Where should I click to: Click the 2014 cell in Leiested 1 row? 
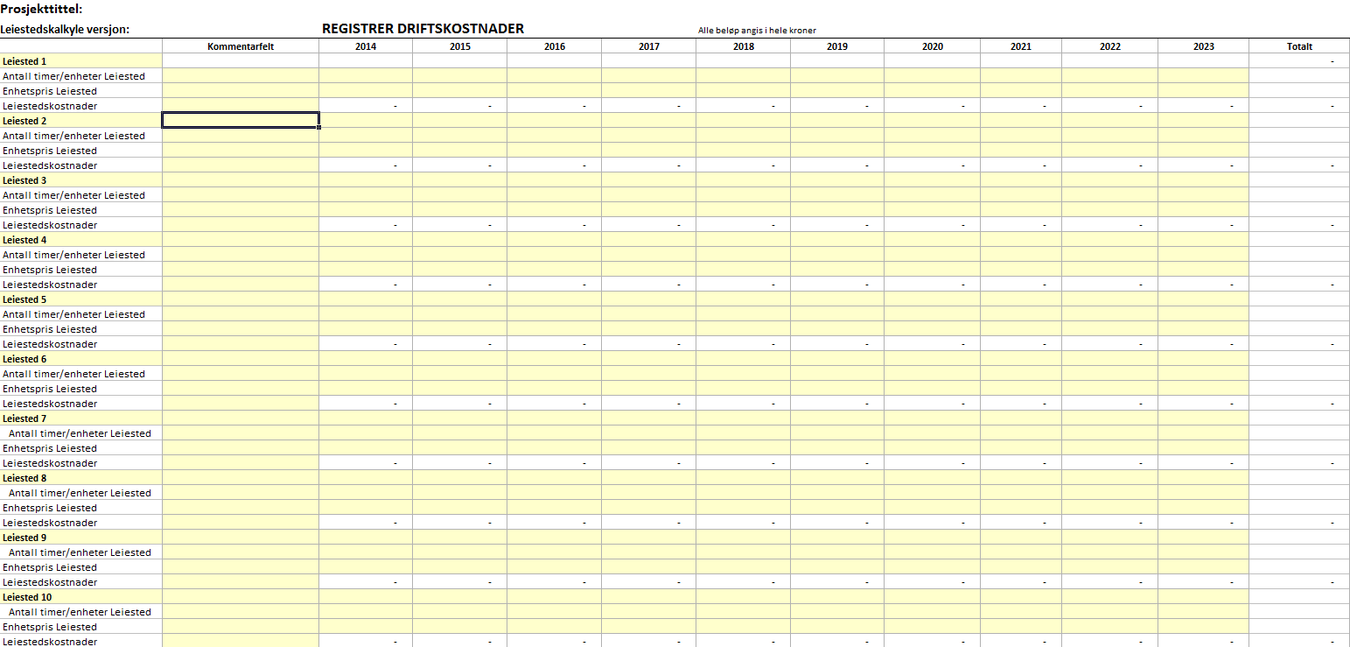click(x=366, y=61)
